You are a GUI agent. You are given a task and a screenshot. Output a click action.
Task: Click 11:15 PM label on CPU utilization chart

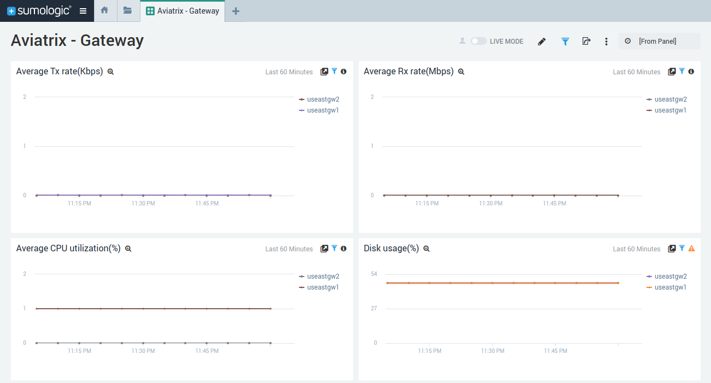[x=80, y=351]
